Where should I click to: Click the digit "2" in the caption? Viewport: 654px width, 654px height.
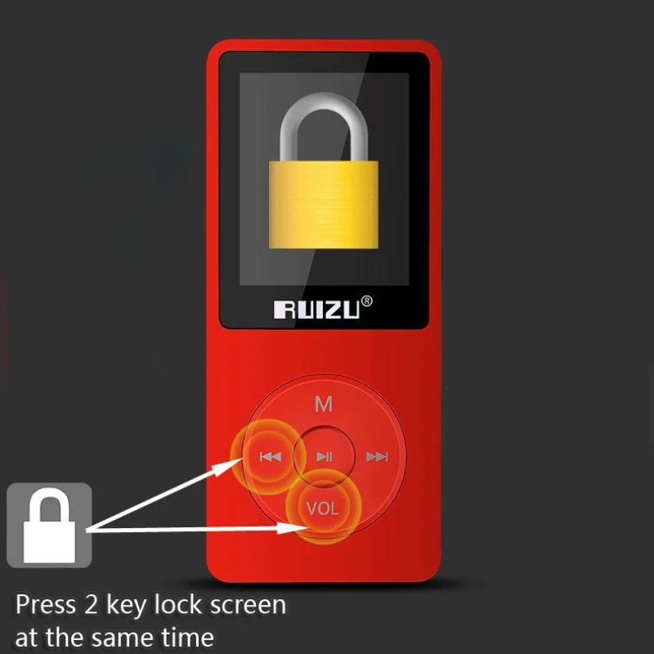[x=91, y=605]
